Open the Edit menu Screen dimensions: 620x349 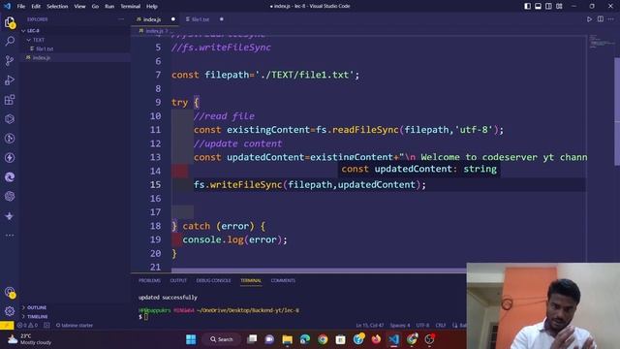click(36, 7)
